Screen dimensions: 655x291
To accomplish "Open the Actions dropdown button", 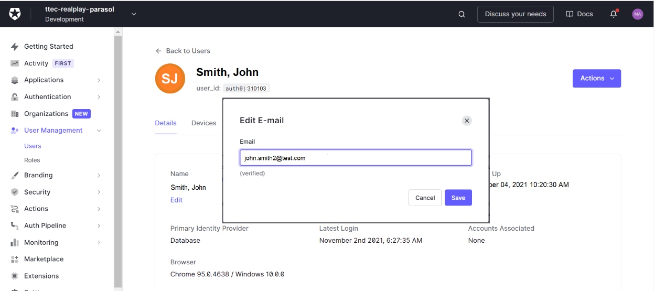I will (x=596, y=78).
